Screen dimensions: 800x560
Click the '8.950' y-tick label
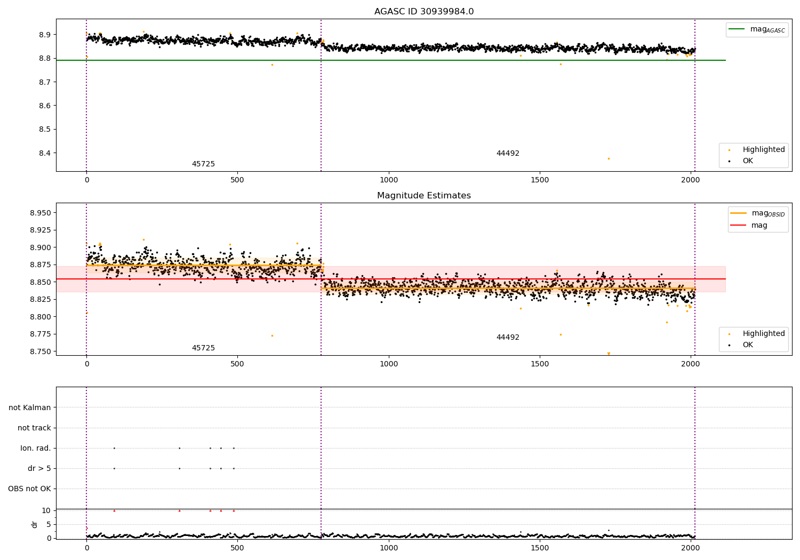(x=41, y=213)
